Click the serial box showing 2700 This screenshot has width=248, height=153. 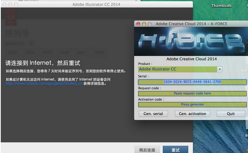click(x=99, y=52)
